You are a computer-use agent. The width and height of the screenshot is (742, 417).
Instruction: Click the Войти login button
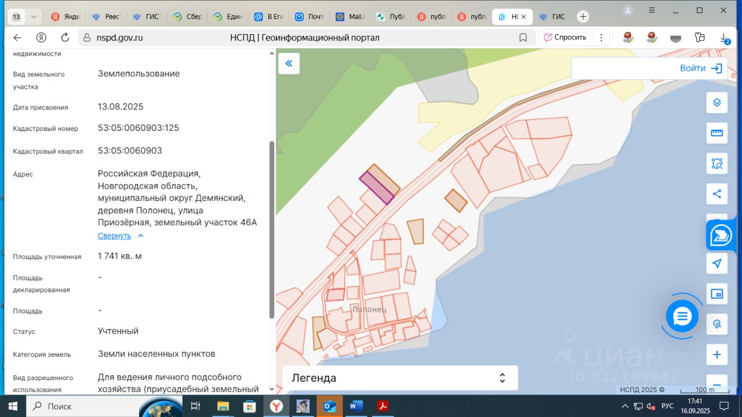tap(700, 68)
